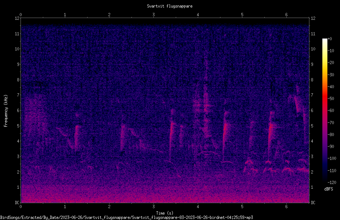Click the '-50' colorbar label

point(331,99)
